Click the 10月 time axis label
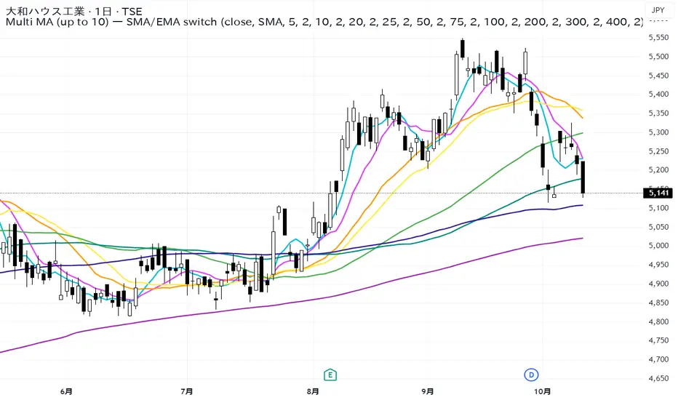The image size is (678, 400). [x=542, y=391]
